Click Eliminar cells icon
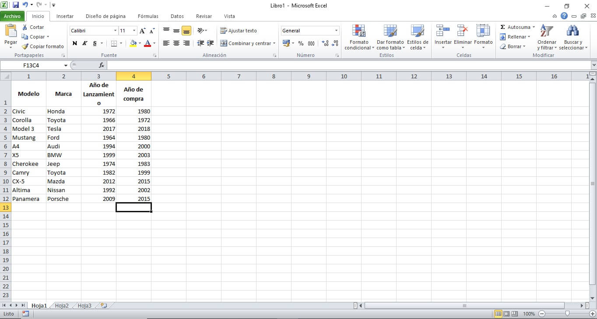This screenshot has width=597, height=319. [x=463, y=31]
